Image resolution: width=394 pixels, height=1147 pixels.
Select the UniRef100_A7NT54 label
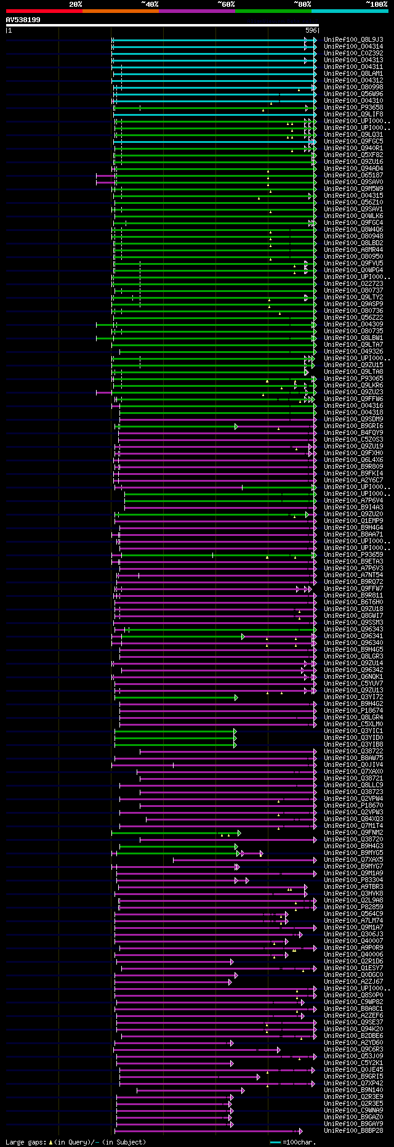(x=353, y=575)
